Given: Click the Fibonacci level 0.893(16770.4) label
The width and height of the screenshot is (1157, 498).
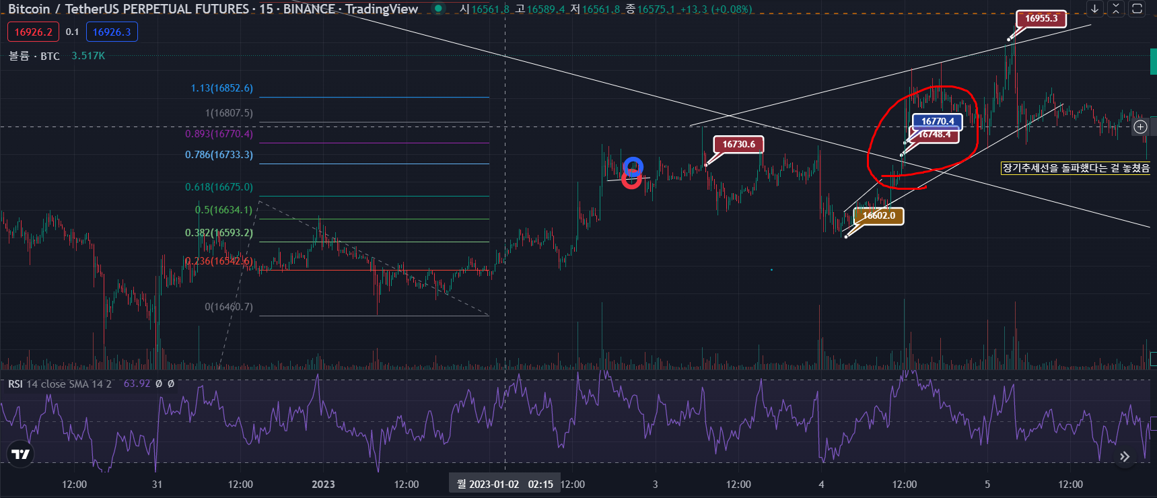Looking at the screenshot, I should point(219,134).
